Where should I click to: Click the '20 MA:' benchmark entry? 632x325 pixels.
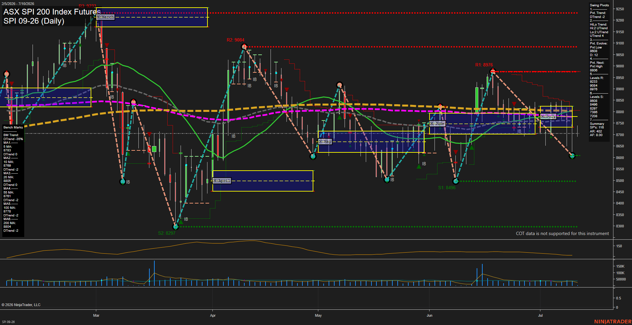tap(9, 177)
